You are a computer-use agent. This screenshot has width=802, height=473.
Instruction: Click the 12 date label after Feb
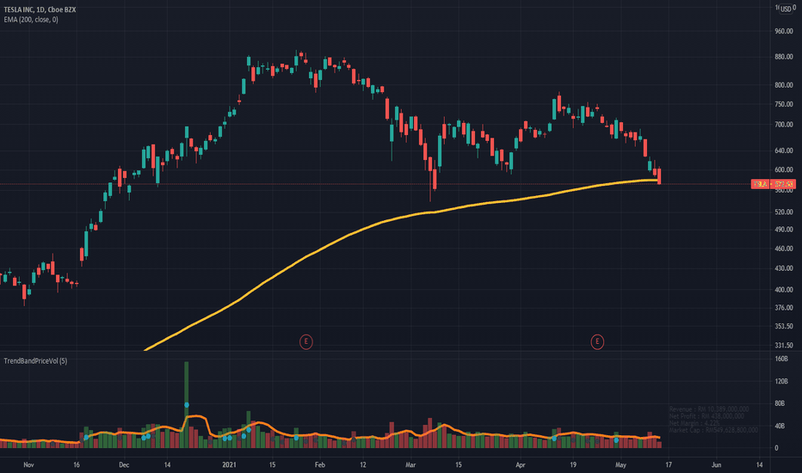pos(362,464)
